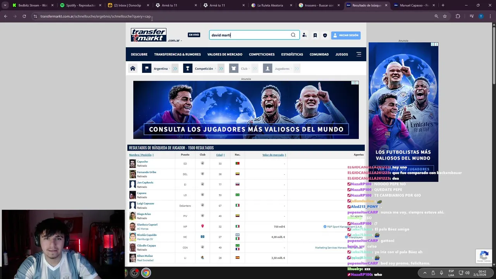Viewport: 496px width, 279px height.
Task: Click the arrows button after Competición
Action: [x=221, y=69]
